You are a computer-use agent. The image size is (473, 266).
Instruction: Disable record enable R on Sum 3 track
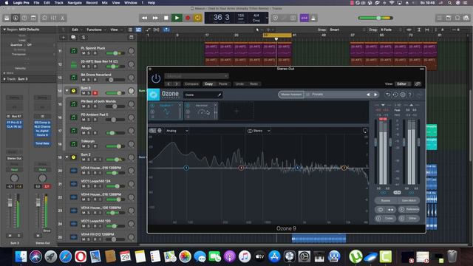pos(95,93)
